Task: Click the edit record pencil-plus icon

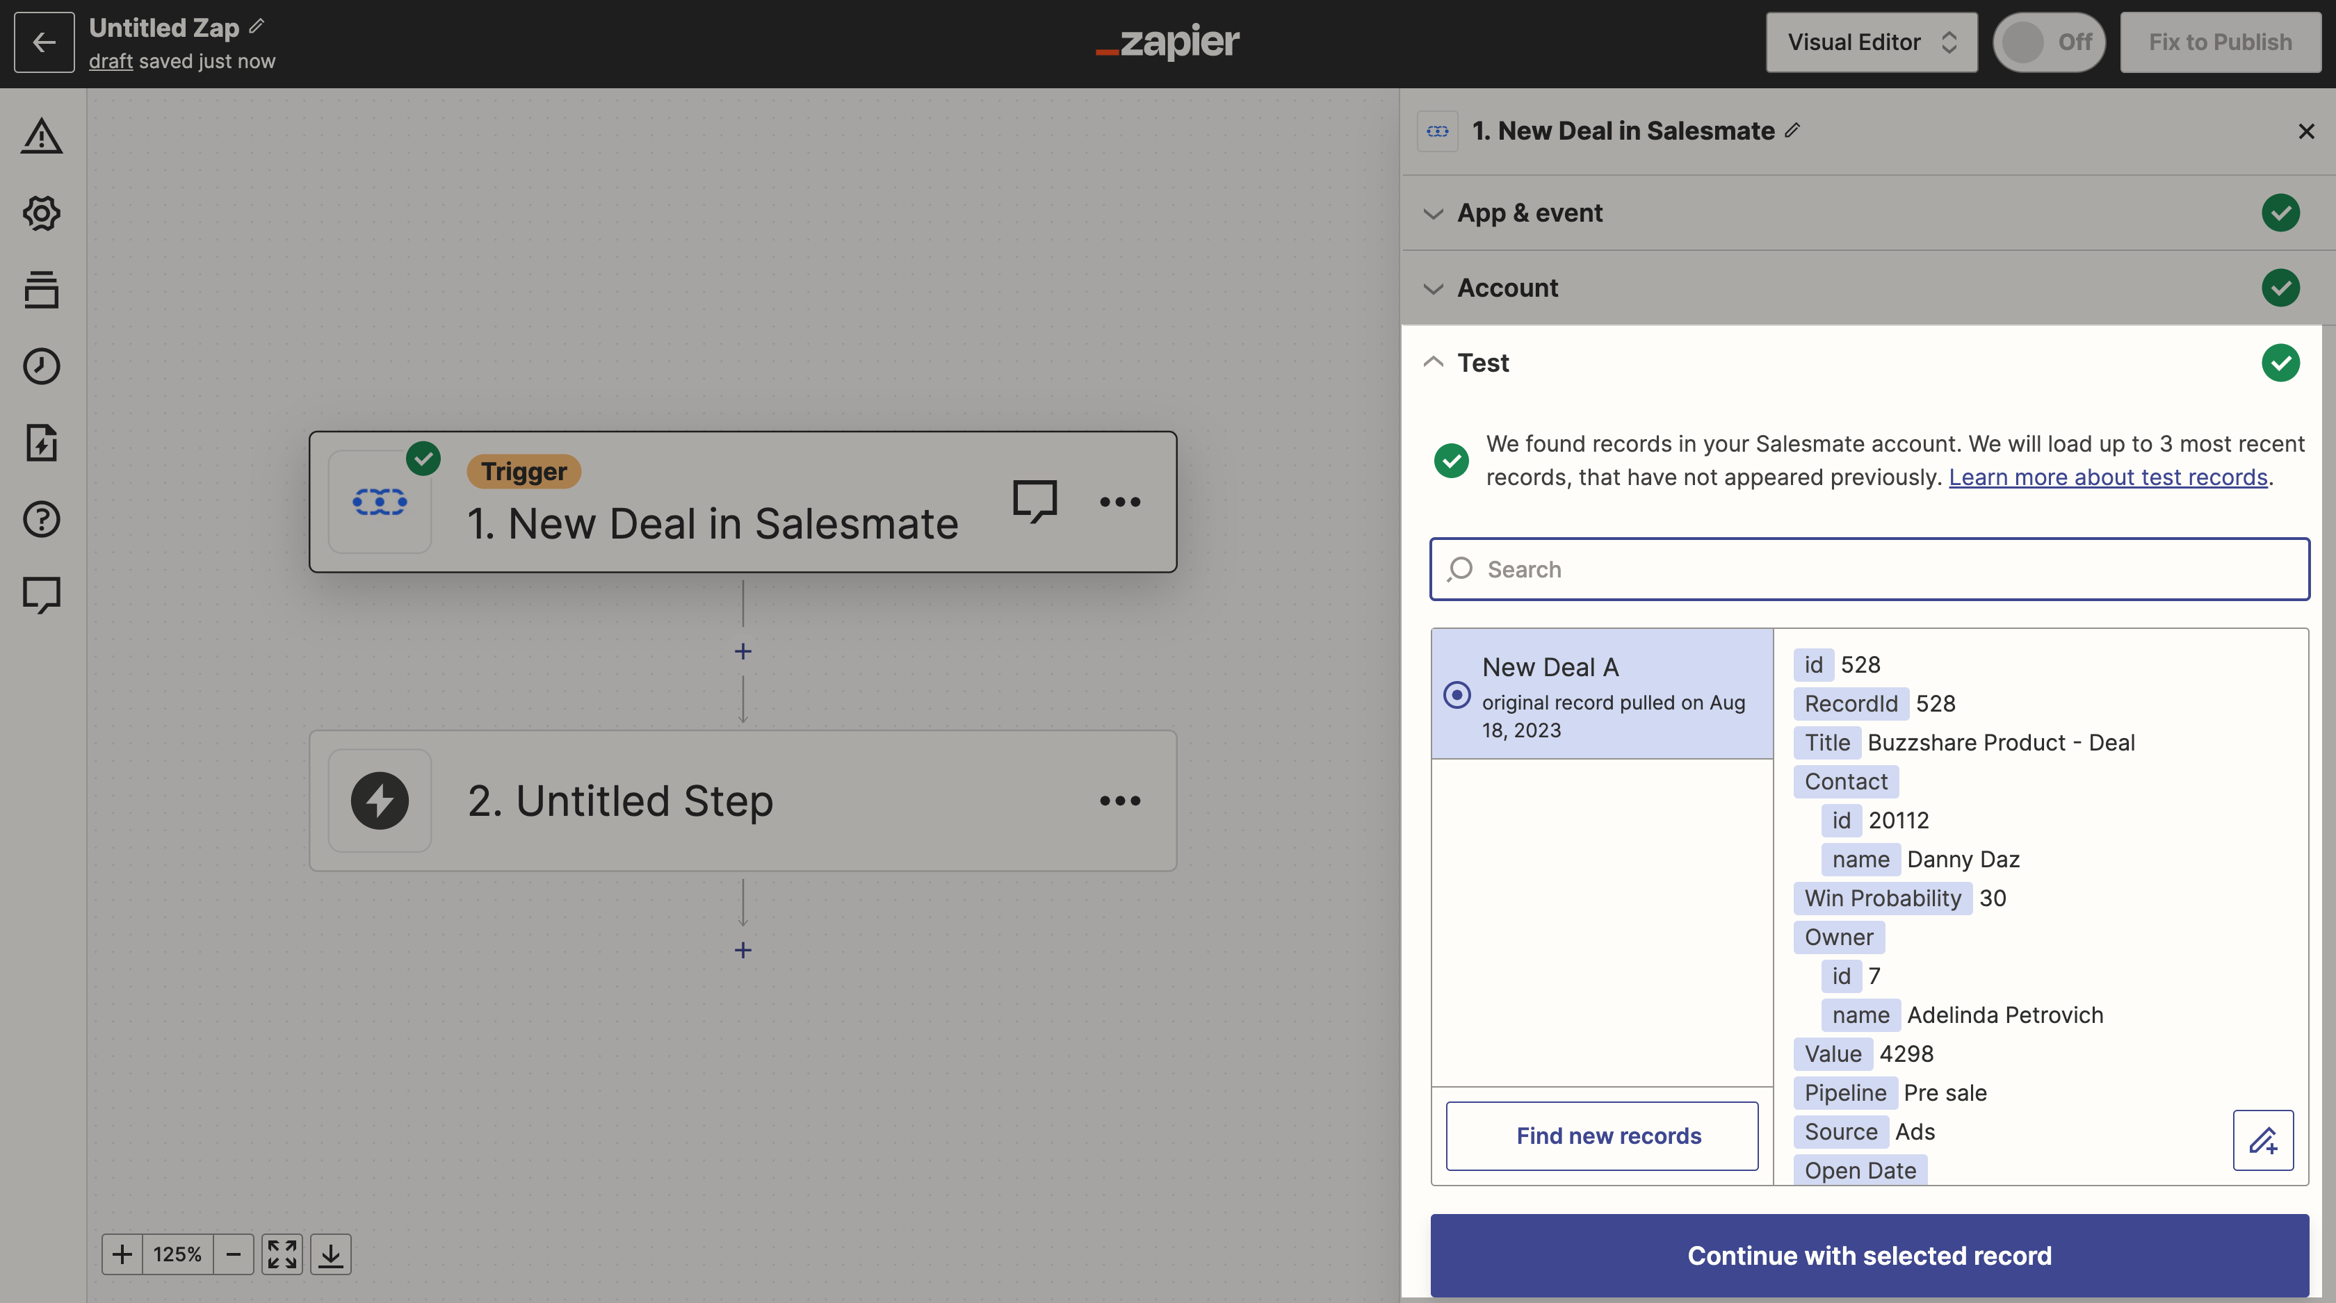Action: point(2264,1140)
